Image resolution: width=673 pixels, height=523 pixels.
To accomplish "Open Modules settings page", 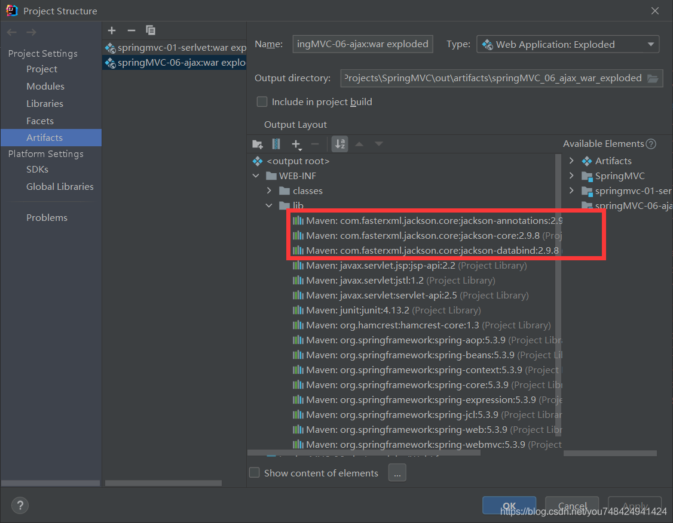I will [45, 86].
